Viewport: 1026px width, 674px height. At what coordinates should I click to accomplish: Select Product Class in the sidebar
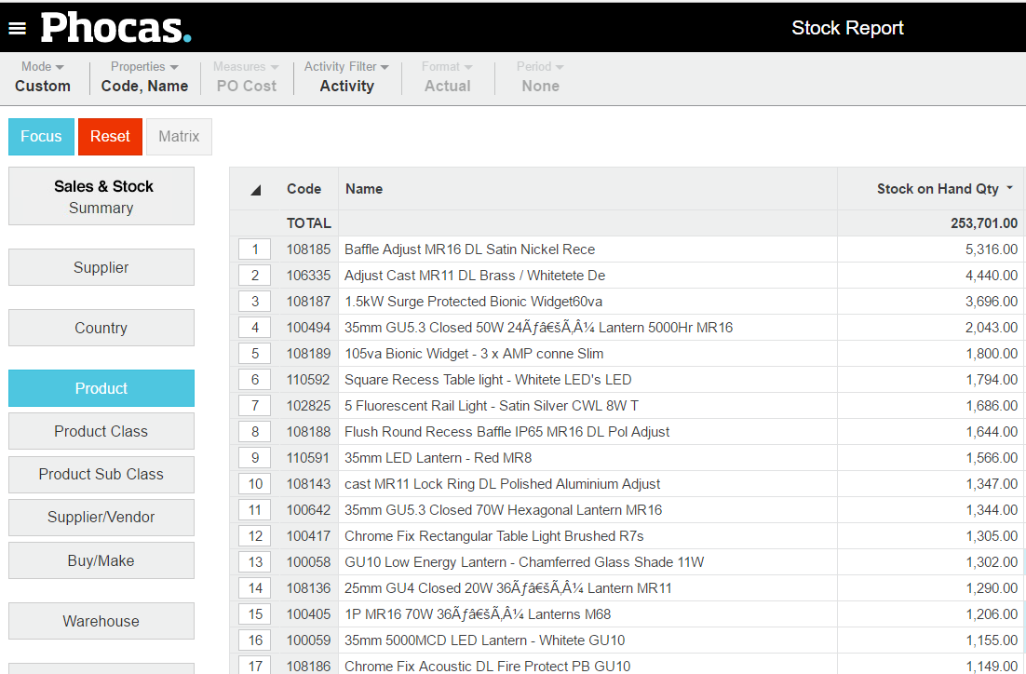pos(101,431)
